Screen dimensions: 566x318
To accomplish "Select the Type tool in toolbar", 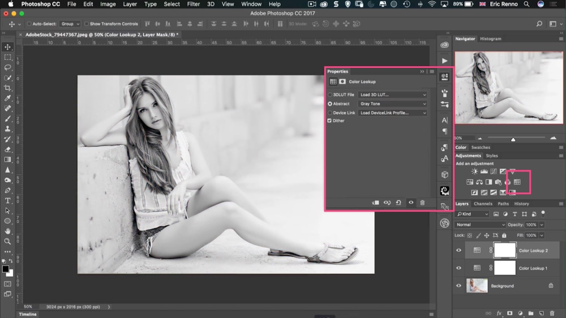I will tap(7, 200).
